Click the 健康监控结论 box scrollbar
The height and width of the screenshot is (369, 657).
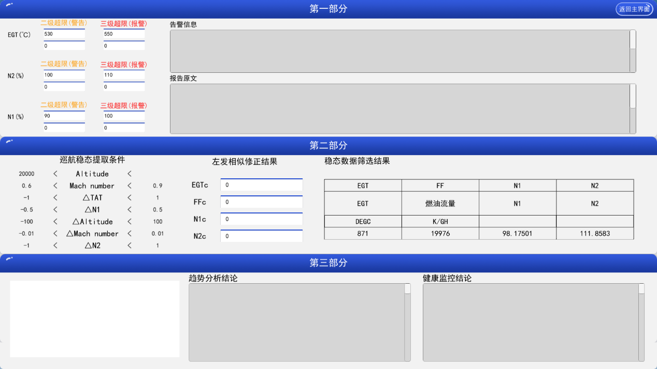641,322
